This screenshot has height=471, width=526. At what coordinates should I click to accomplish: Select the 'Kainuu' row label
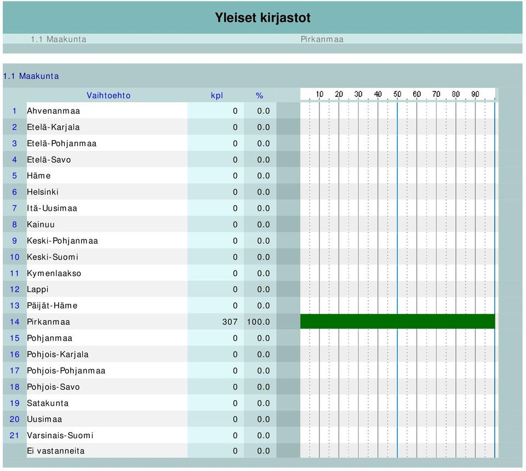[x=41, y=224]
